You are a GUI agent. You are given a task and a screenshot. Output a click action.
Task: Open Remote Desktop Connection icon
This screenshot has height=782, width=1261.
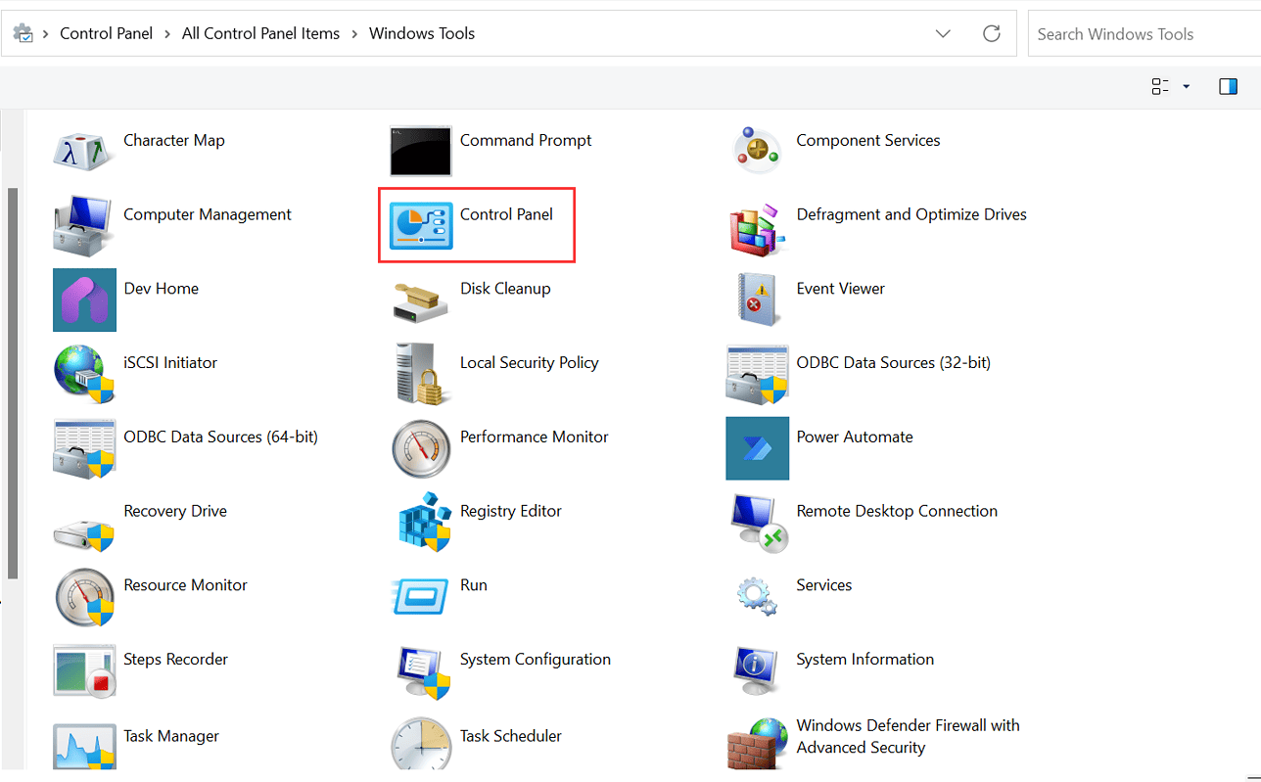(x=758, y=523)
